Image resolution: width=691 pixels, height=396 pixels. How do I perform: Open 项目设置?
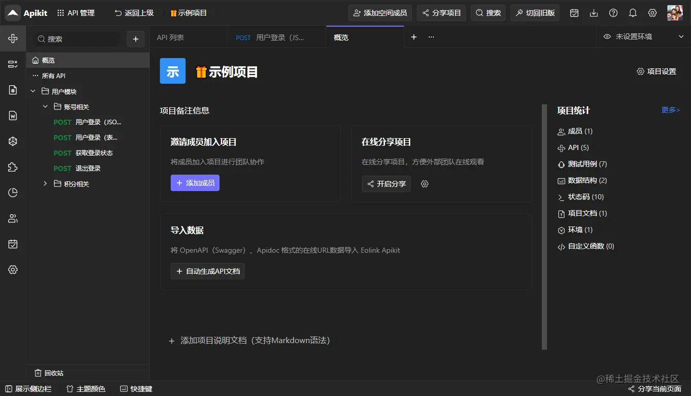657,71
